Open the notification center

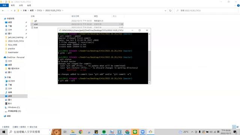(x=235, y=132)
